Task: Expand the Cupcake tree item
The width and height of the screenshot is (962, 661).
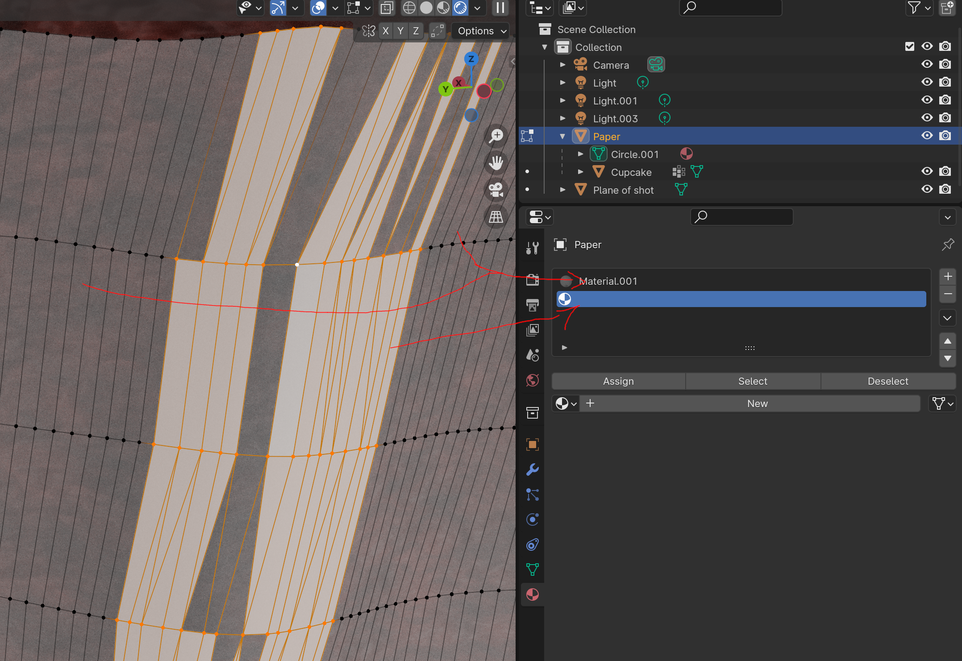Action: (580, 172)
